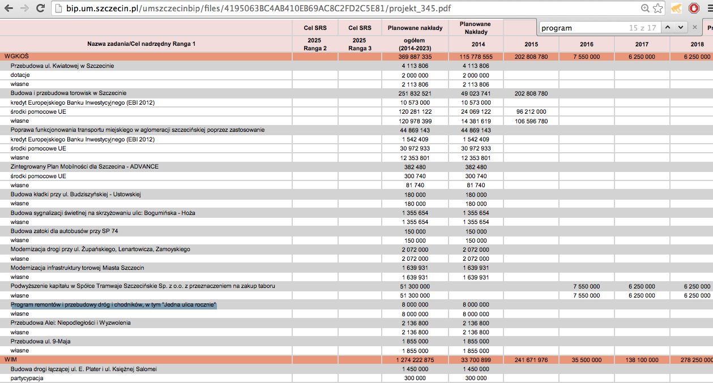Screen dimensions: 713x383
Task: Click "Modernizacja infrastruktury torowej Miasta Szczecin"
Action: (x=77, y=268)
